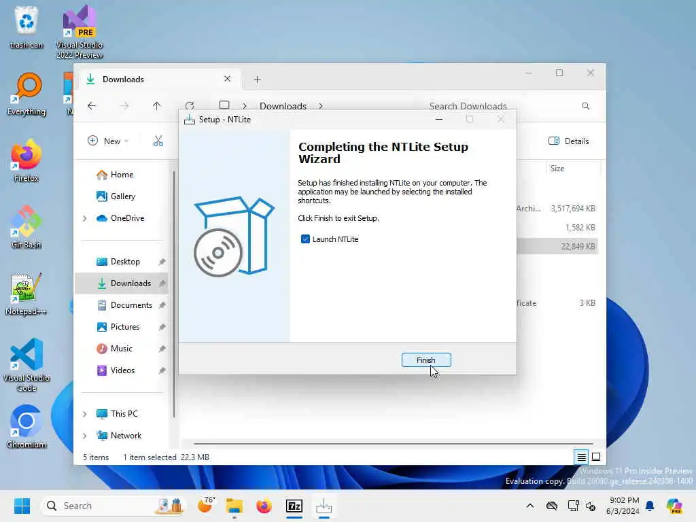
Task: Close the Downloads tab in Explorer
Action: pos(227,79)
